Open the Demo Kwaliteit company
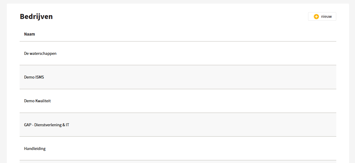Screen dimensions: 355x163 pyautogui.click(x=37, y=101)
